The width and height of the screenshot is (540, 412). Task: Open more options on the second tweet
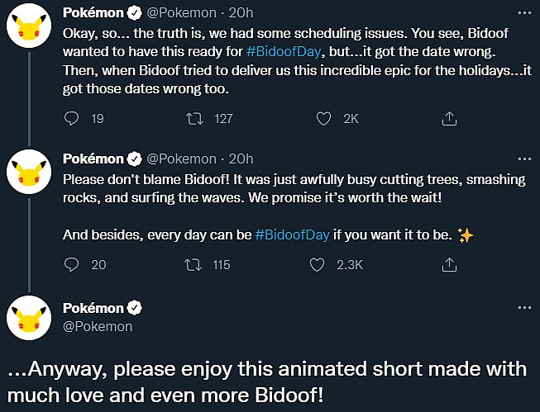(x=523, y=159)
